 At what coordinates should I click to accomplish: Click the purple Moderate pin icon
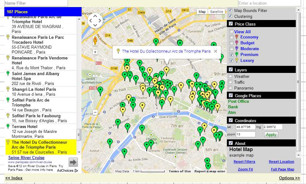(x=237, y=48)
